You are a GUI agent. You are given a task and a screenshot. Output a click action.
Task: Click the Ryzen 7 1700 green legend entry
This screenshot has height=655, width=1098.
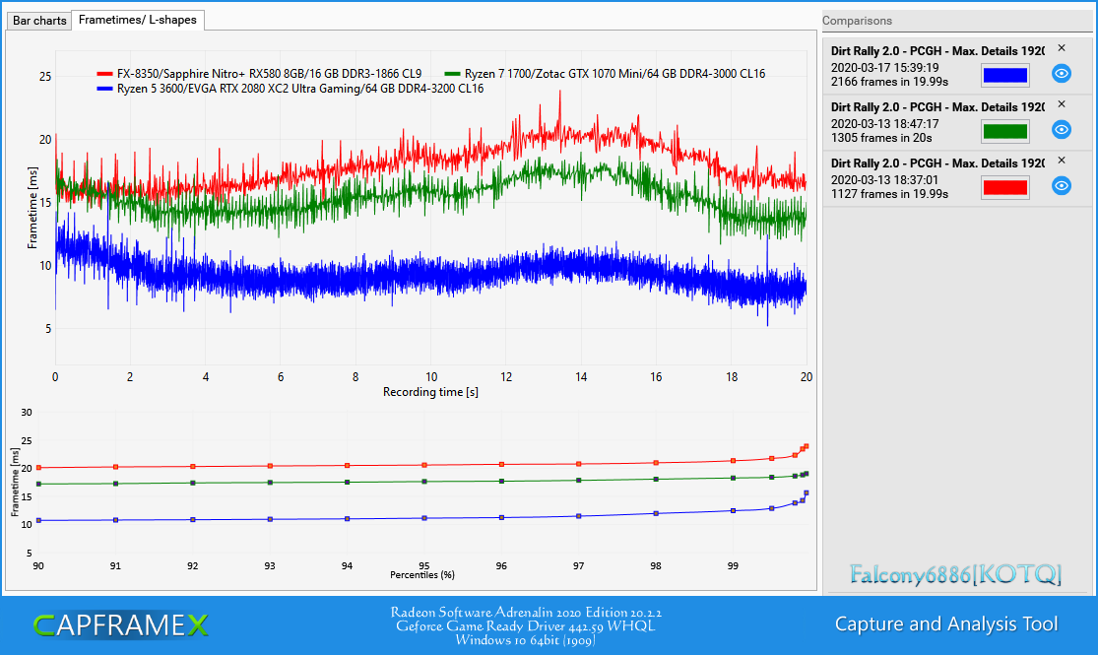click(605, 74)
